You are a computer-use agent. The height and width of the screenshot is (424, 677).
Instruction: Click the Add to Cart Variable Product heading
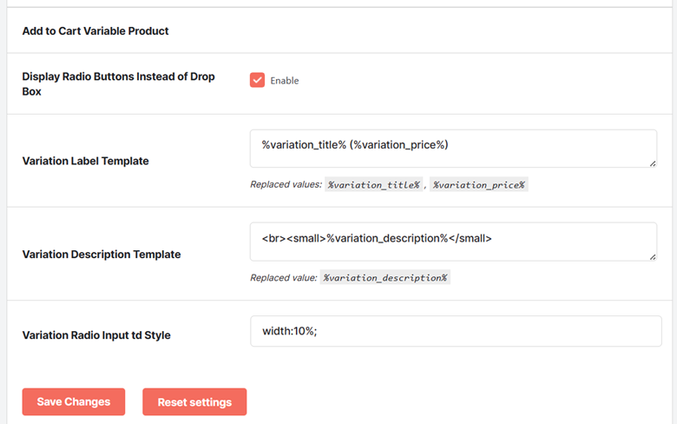point(95,31)
